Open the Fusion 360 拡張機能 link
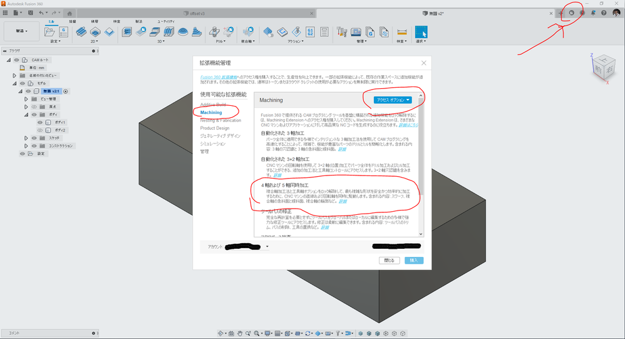The height and width of the screenshot is (339, 625). point(219,77)
